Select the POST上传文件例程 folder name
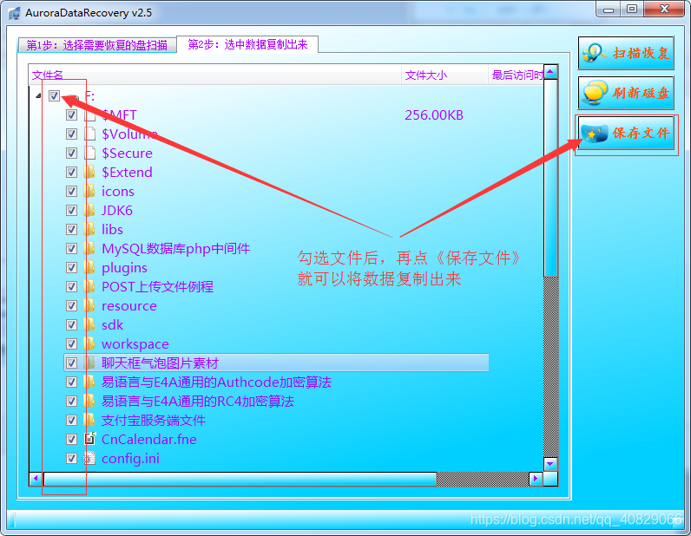Image resolution: width=691 pixels, height=536 pixels. pyautogui.click(x=157, y=287)
